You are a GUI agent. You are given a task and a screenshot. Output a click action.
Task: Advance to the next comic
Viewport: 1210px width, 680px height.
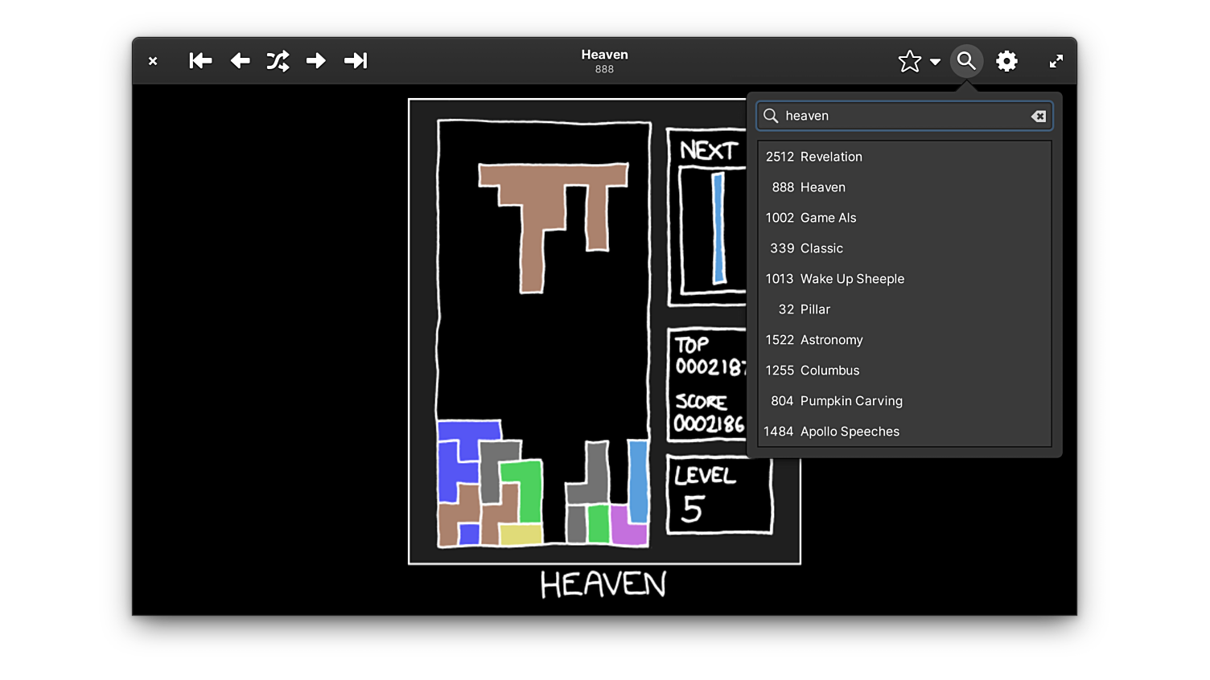click(315, 60)
